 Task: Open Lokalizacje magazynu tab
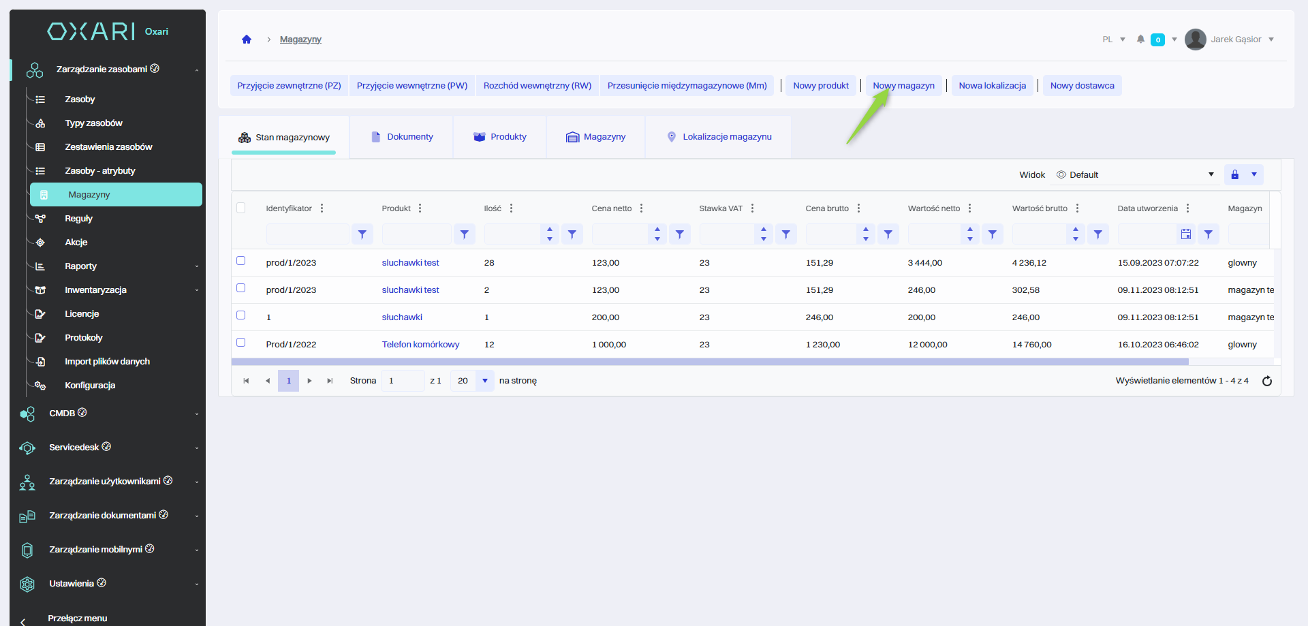pyautogui.click(x=719, y=137)
